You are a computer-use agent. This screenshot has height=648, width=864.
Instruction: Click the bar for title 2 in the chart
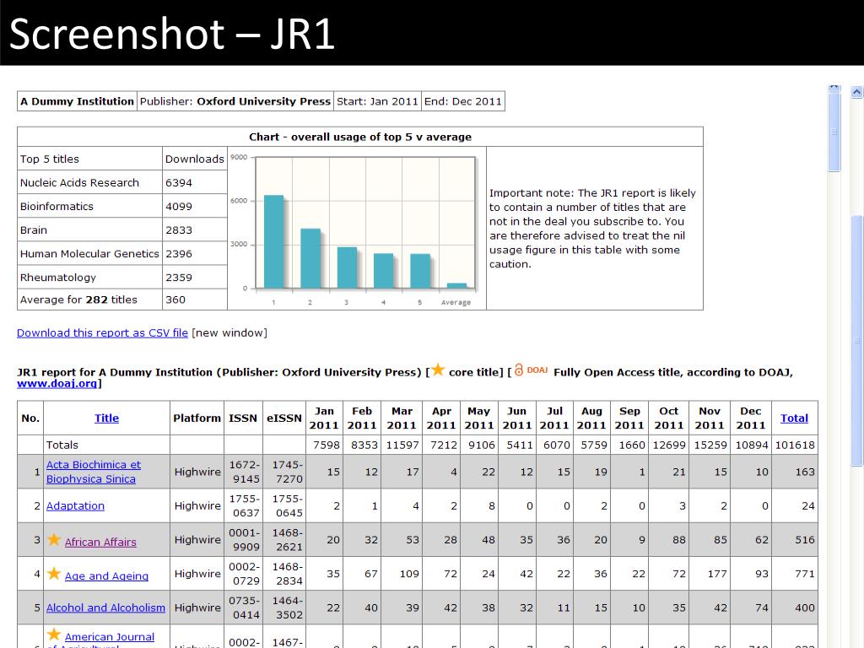click(x=310, y=258)
